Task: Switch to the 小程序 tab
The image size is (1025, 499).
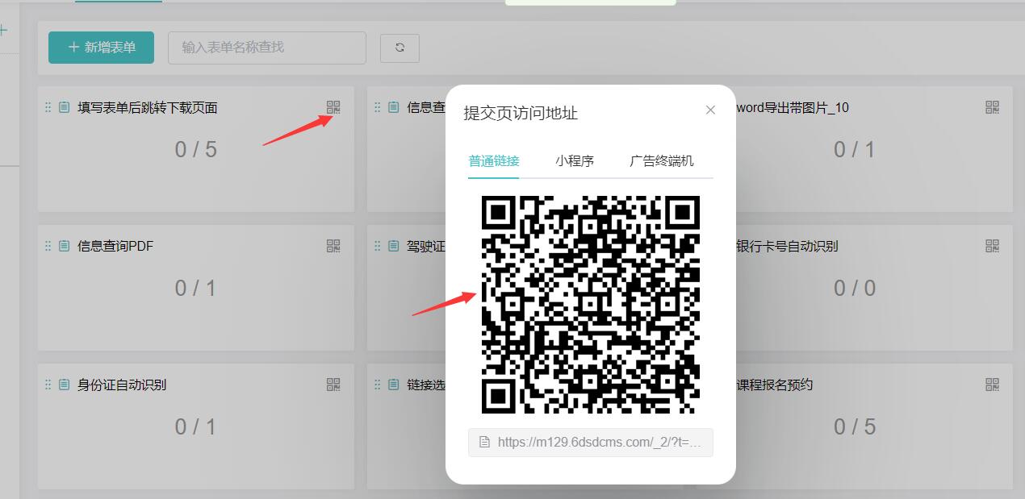Action: coord(575,160)
